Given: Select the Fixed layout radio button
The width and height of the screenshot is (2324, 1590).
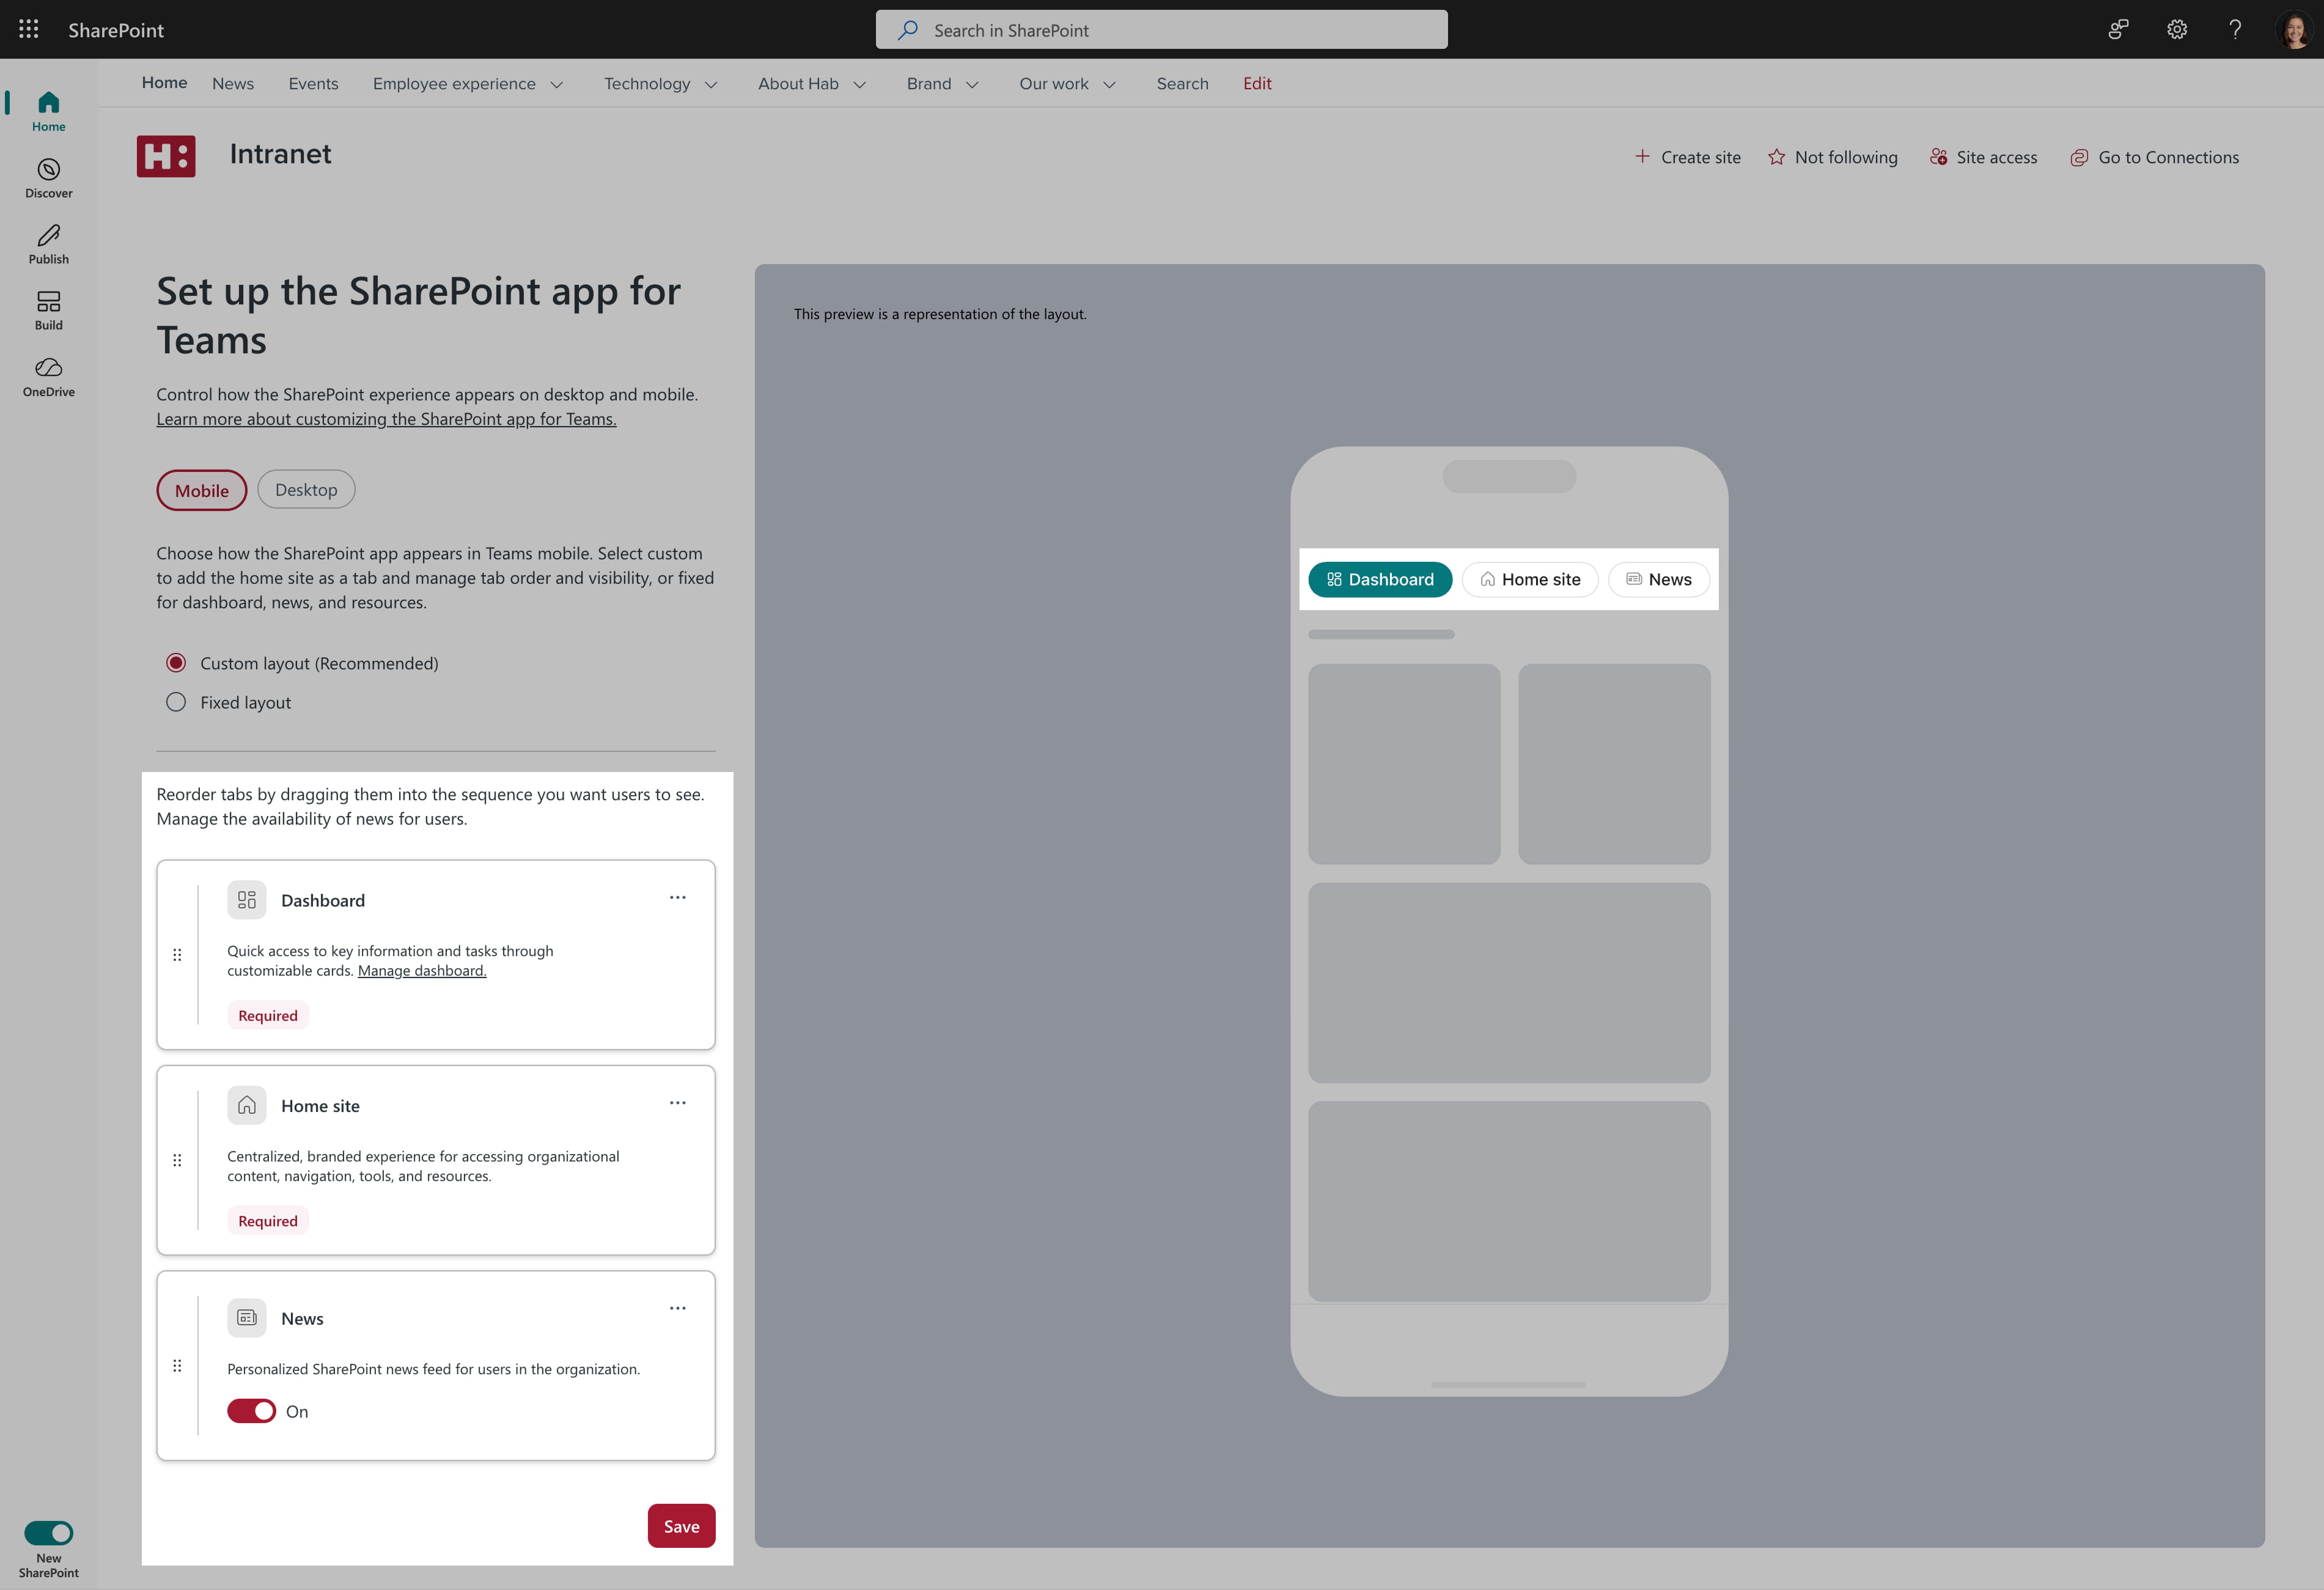Looking at the screenshot, I should [x=176, y=702].
